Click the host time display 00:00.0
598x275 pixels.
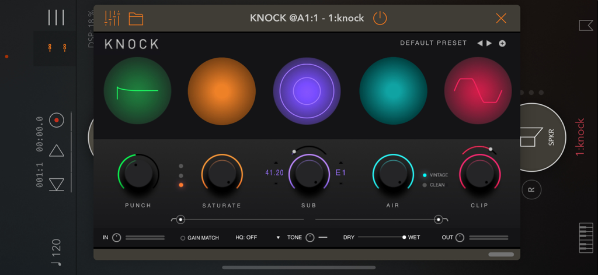click(39, 134)
